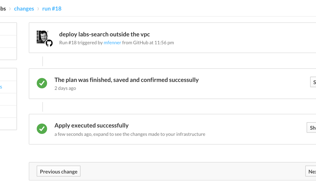Image resolution: width=316 pixels, height=191 pixels.
Task: Click the partially visible blue sidebar link
Action: [x=1, y=87]
